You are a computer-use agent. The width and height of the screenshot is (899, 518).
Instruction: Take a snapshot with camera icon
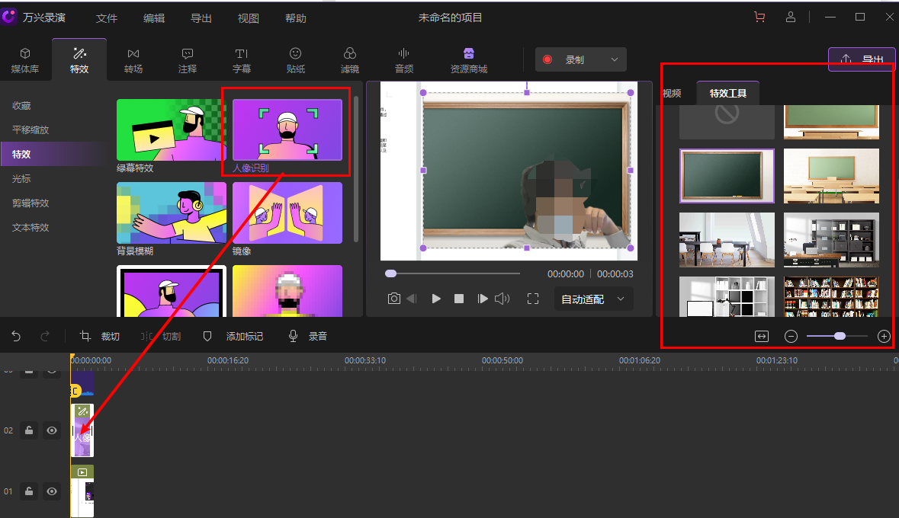pyautogui.click(x=393, y=299)
